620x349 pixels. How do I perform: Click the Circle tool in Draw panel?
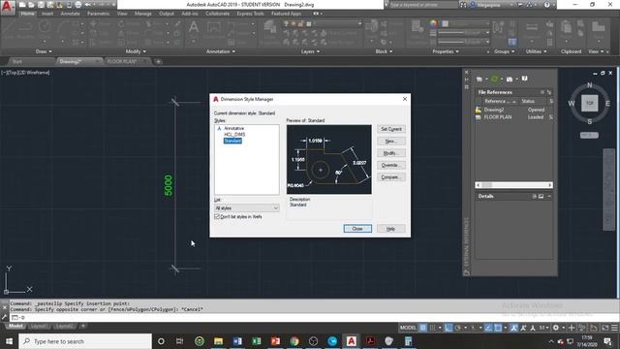[x=45, y=27]
